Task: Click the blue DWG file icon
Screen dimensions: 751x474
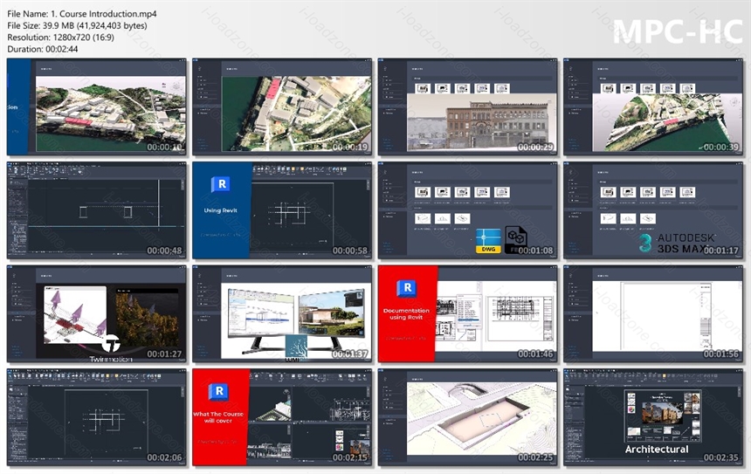Action: point(488,241)
